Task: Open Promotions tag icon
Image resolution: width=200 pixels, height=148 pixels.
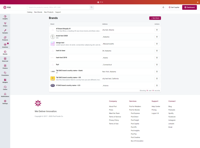Action: [5, 74]
